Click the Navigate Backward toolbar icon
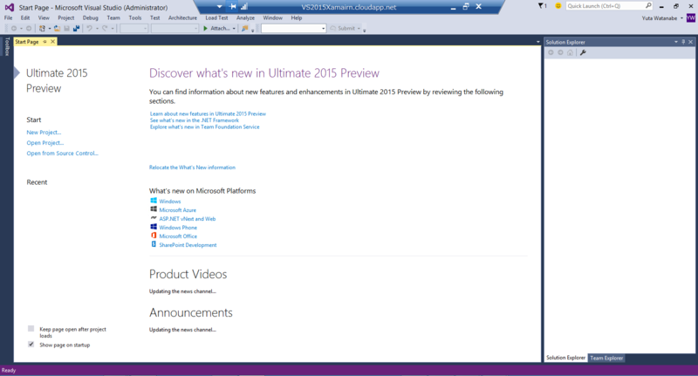The width and height of the screenshot is (698, 376). click(x=14, y=29)
